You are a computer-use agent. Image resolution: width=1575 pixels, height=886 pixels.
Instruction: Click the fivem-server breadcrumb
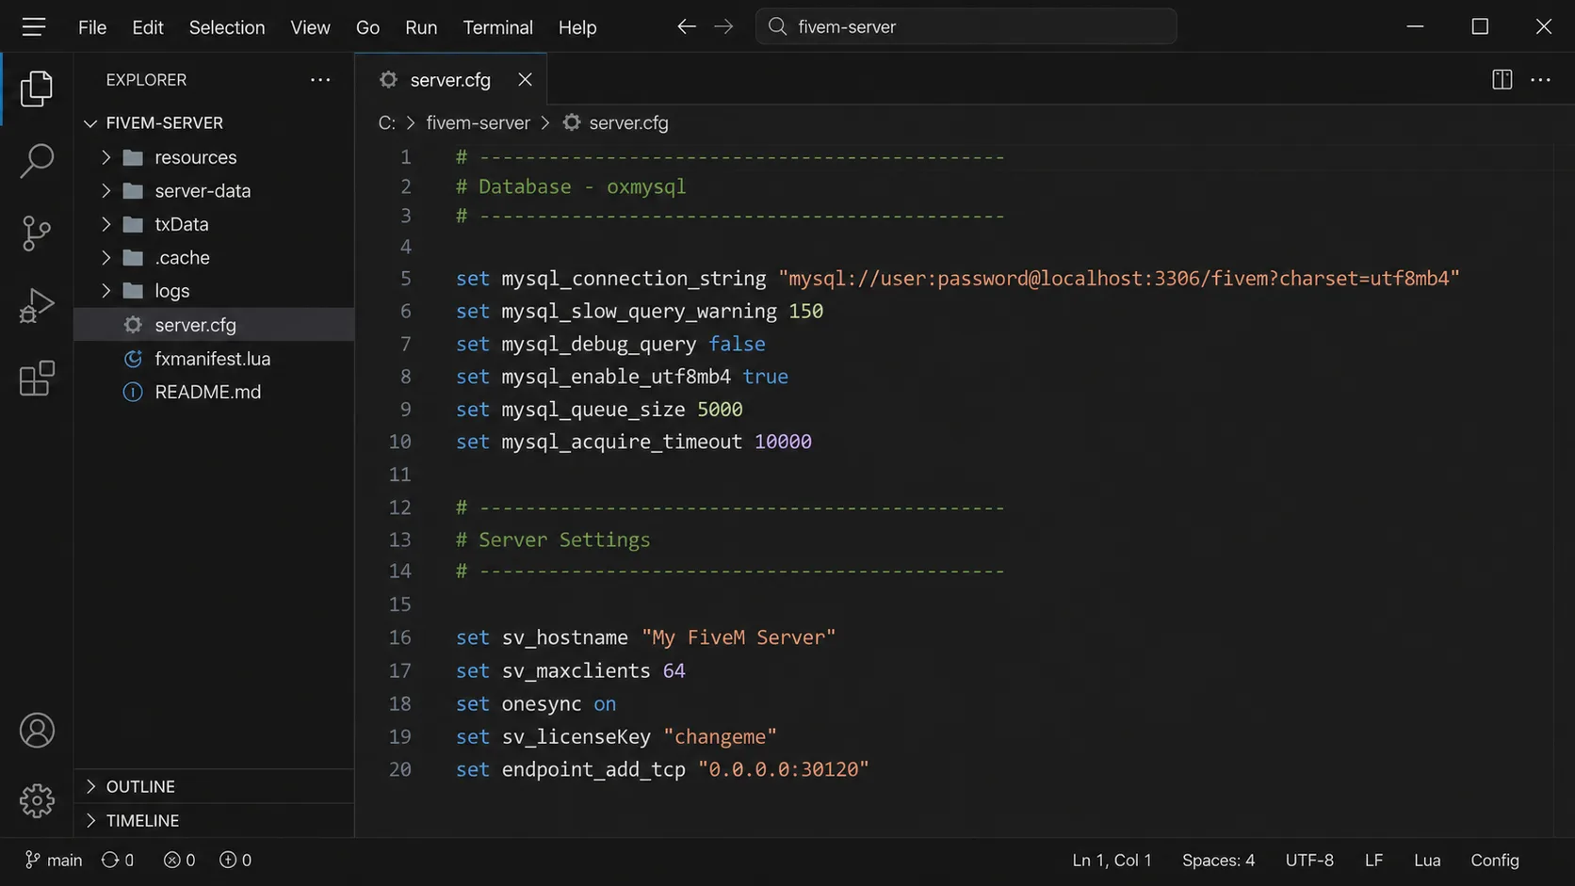click(478, 122)
